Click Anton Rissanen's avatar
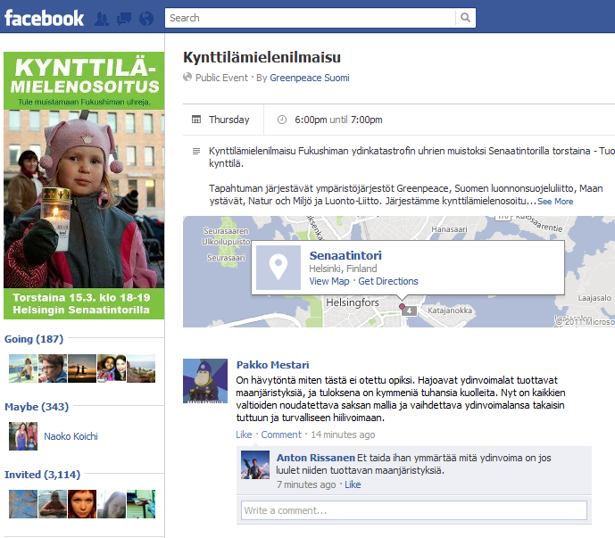Image resolution: width=615 pixels, height=538 pixels. pyautogui.click(x=255, y=465)
